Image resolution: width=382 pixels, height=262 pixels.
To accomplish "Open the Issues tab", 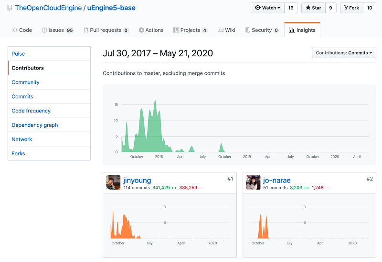I will coord(58,30).
